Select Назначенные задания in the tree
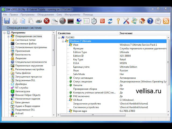 pyautogui.click(x=27, y=99)
